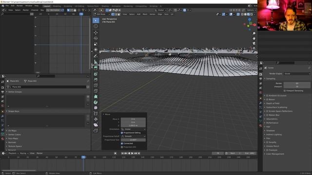
Task: Select the Inset Faces tool
Action: pos(96,74)
